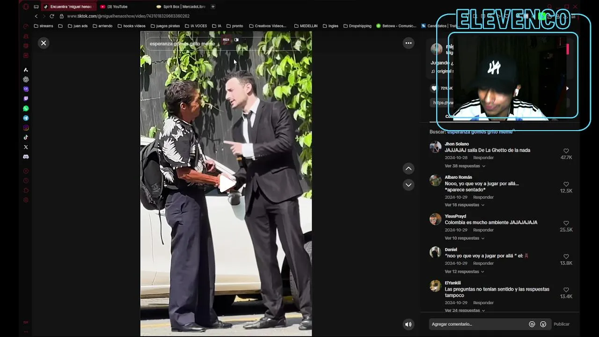Open Dropshipping bookmarks folder
The image size is (599, 337).
357,26
